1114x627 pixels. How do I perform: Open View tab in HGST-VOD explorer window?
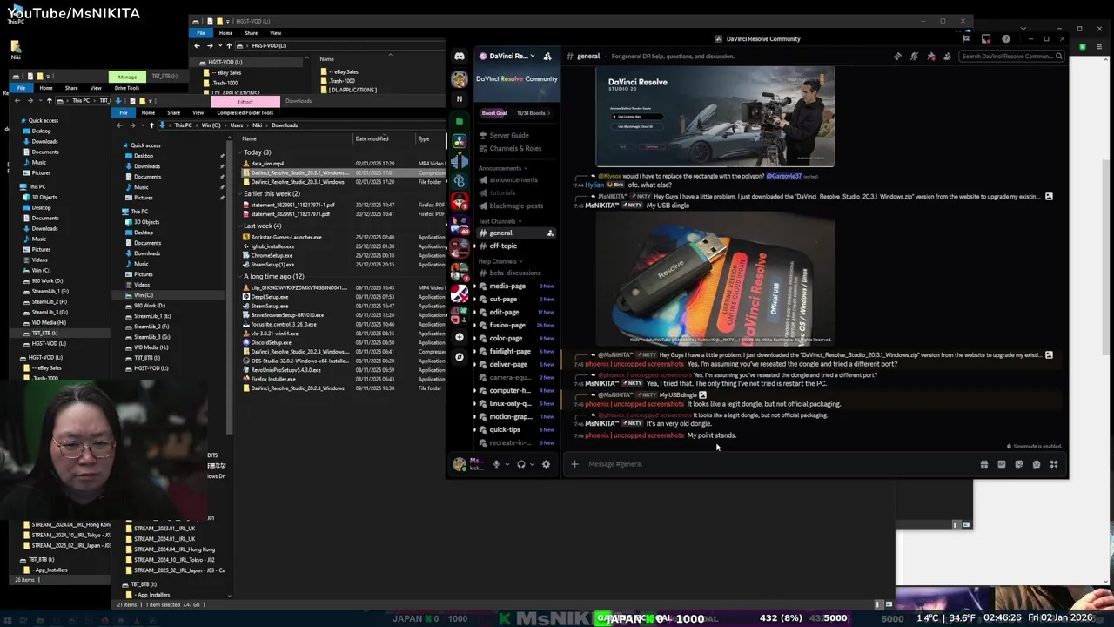[275, 33]
